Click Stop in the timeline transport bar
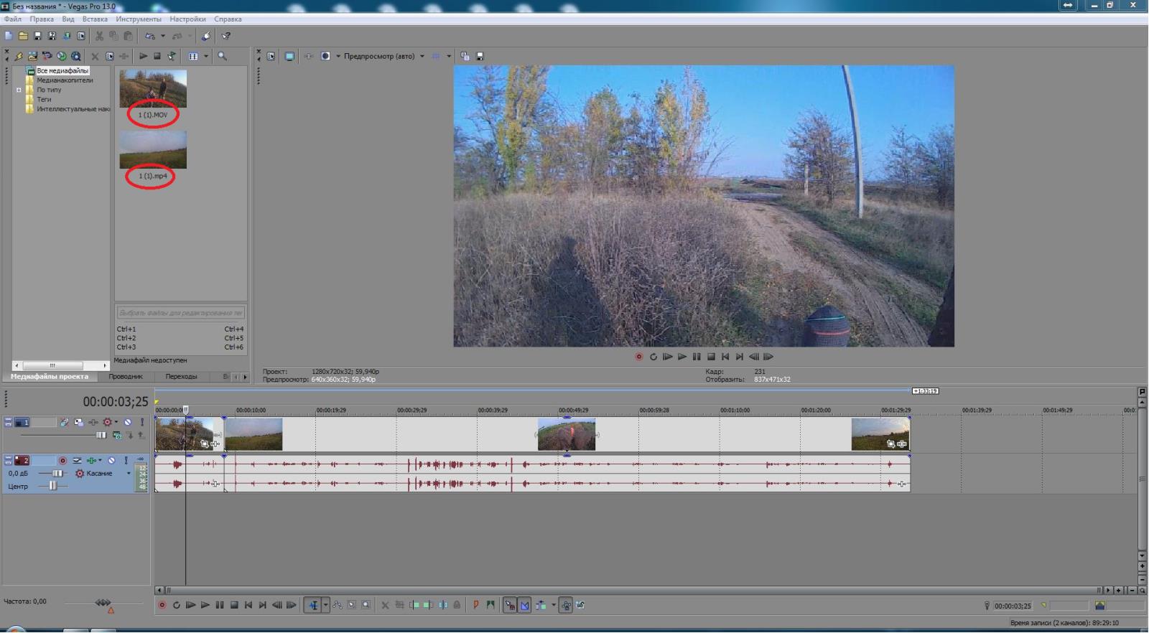This screenshot has height=633, width=1149. [x=234, y=605]
